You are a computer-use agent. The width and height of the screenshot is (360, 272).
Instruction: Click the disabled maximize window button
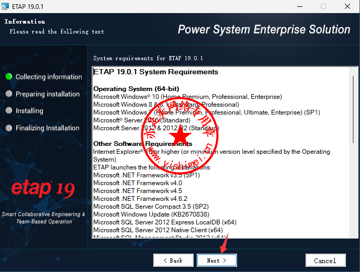tap(323, 6)
